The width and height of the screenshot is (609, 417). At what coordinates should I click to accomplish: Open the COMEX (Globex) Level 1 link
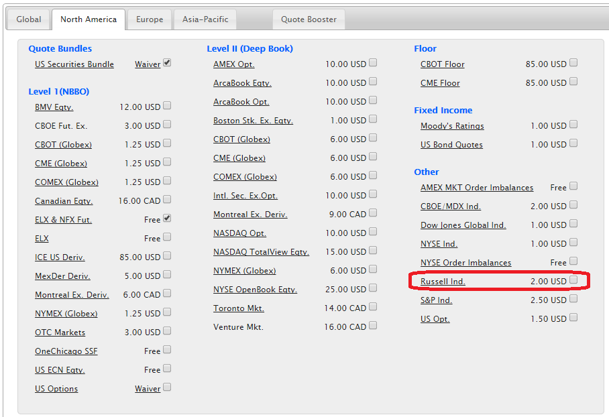(x=66, y=182)
